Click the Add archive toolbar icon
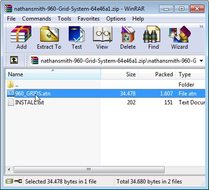Viewport: 209px width, 190px height. 21,34
